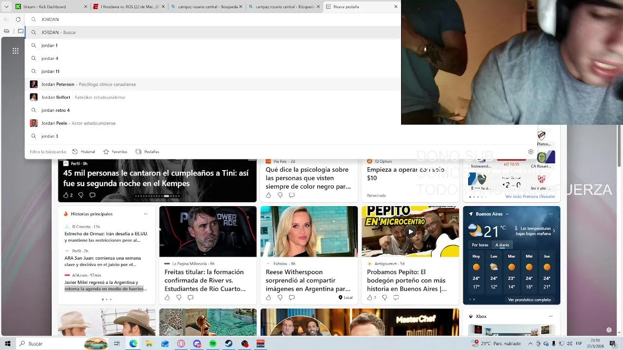Open the apps grid launcher icon
623x350 pixels.
[x=16, y=51]
